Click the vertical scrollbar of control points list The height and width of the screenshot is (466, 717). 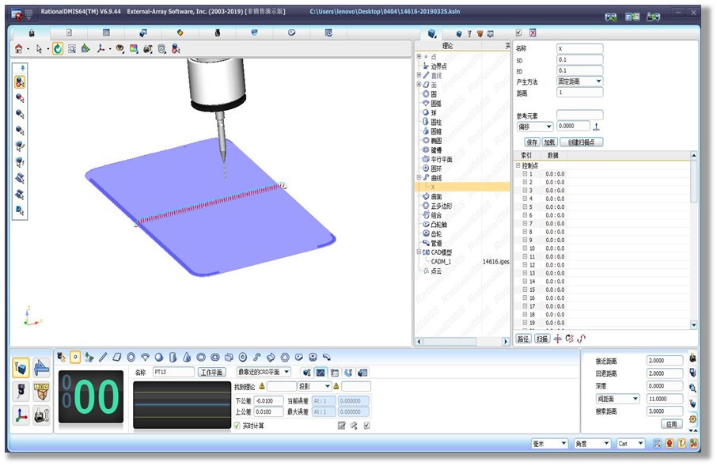[694, 237]
